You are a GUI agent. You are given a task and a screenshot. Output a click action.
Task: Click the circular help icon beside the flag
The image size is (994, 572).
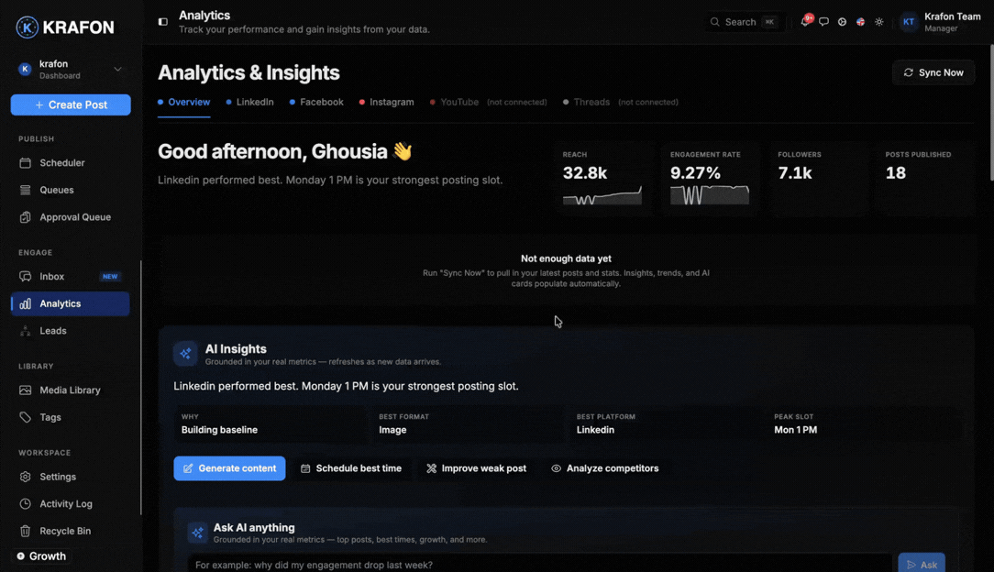tap(842, 21)
